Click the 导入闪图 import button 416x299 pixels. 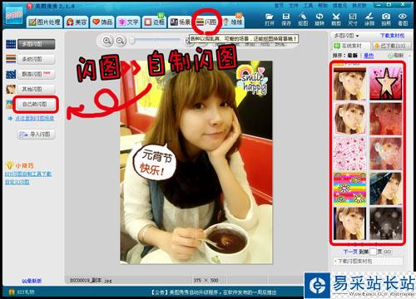[x=36, y=135]
